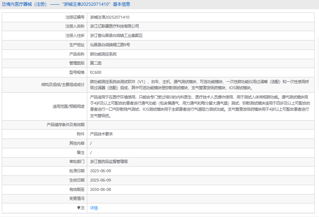
Task: Click the slash value in 其他内容 row
Action: coord(91,144)
